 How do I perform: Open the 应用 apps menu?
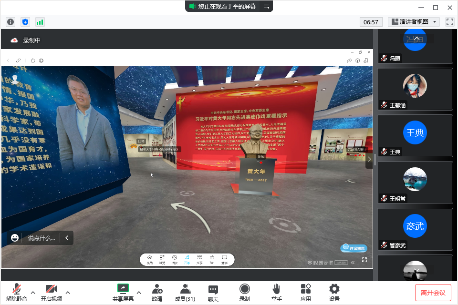[x=306, y=292]
